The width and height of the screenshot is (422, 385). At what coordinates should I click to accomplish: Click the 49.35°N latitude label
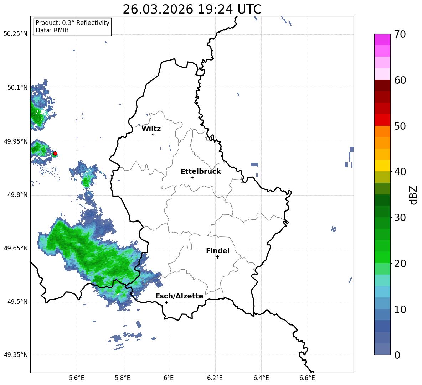16,355
